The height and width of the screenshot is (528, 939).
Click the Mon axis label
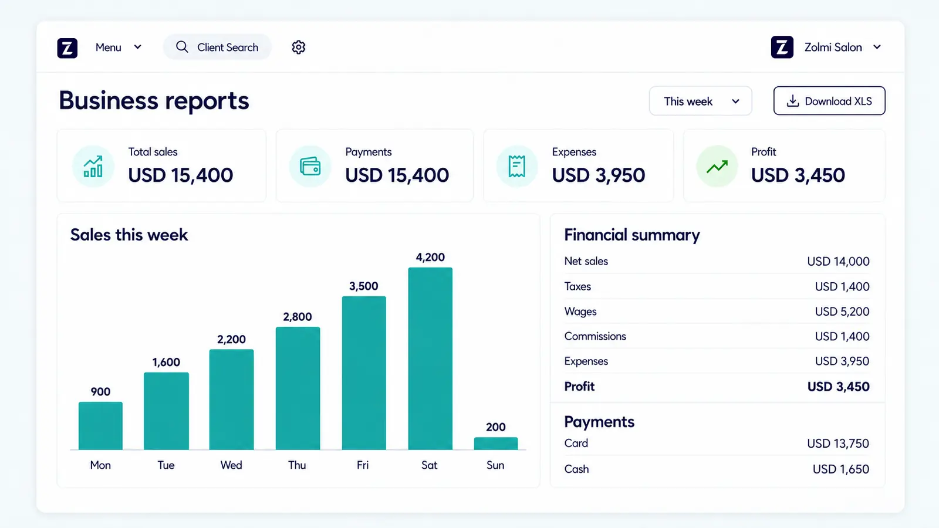tap(100, 465)
